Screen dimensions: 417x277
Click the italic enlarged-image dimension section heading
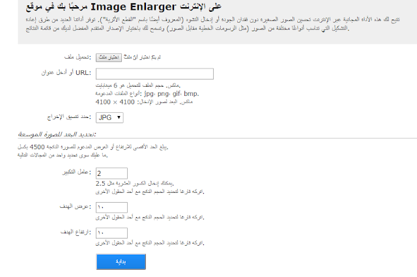click(57, 134)
